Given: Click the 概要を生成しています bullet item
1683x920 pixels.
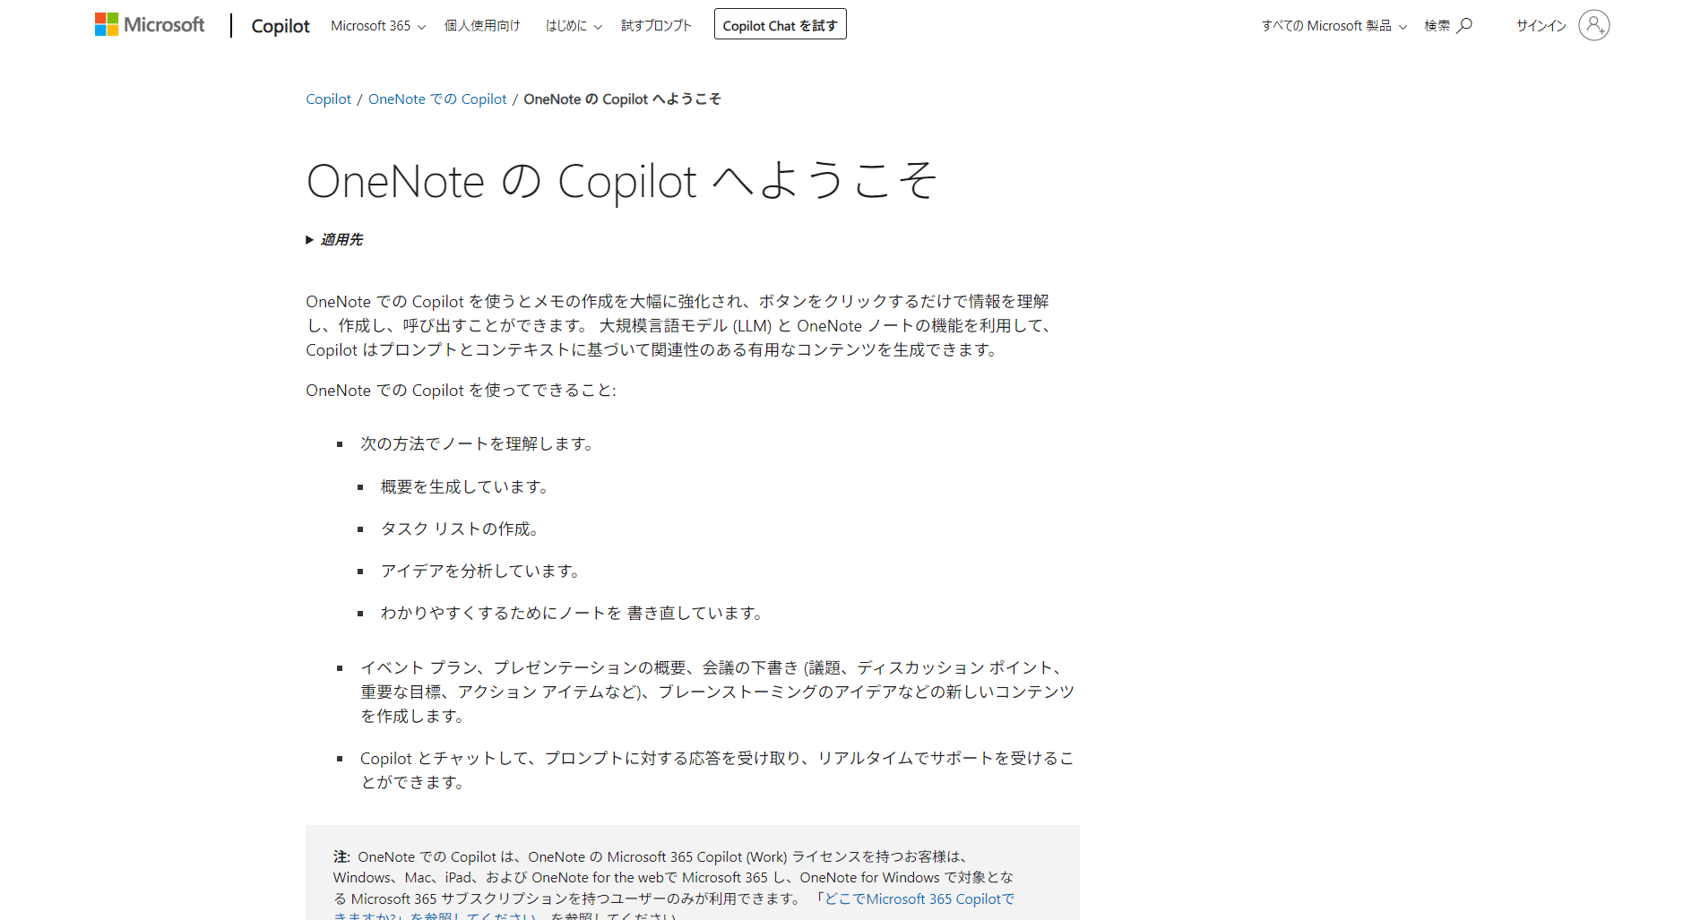Looking at the screenshot, I should (463, 487).
